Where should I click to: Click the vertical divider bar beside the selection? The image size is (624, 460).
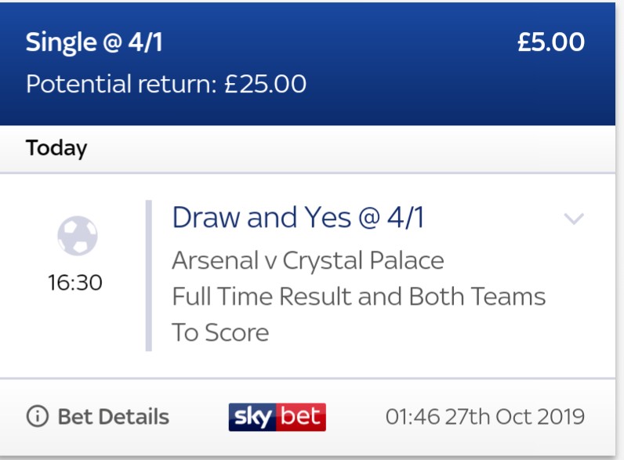149,275
